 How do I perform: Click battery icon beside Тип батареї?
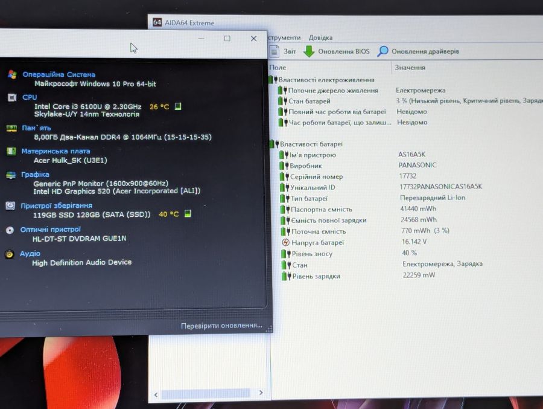(285, 198)
